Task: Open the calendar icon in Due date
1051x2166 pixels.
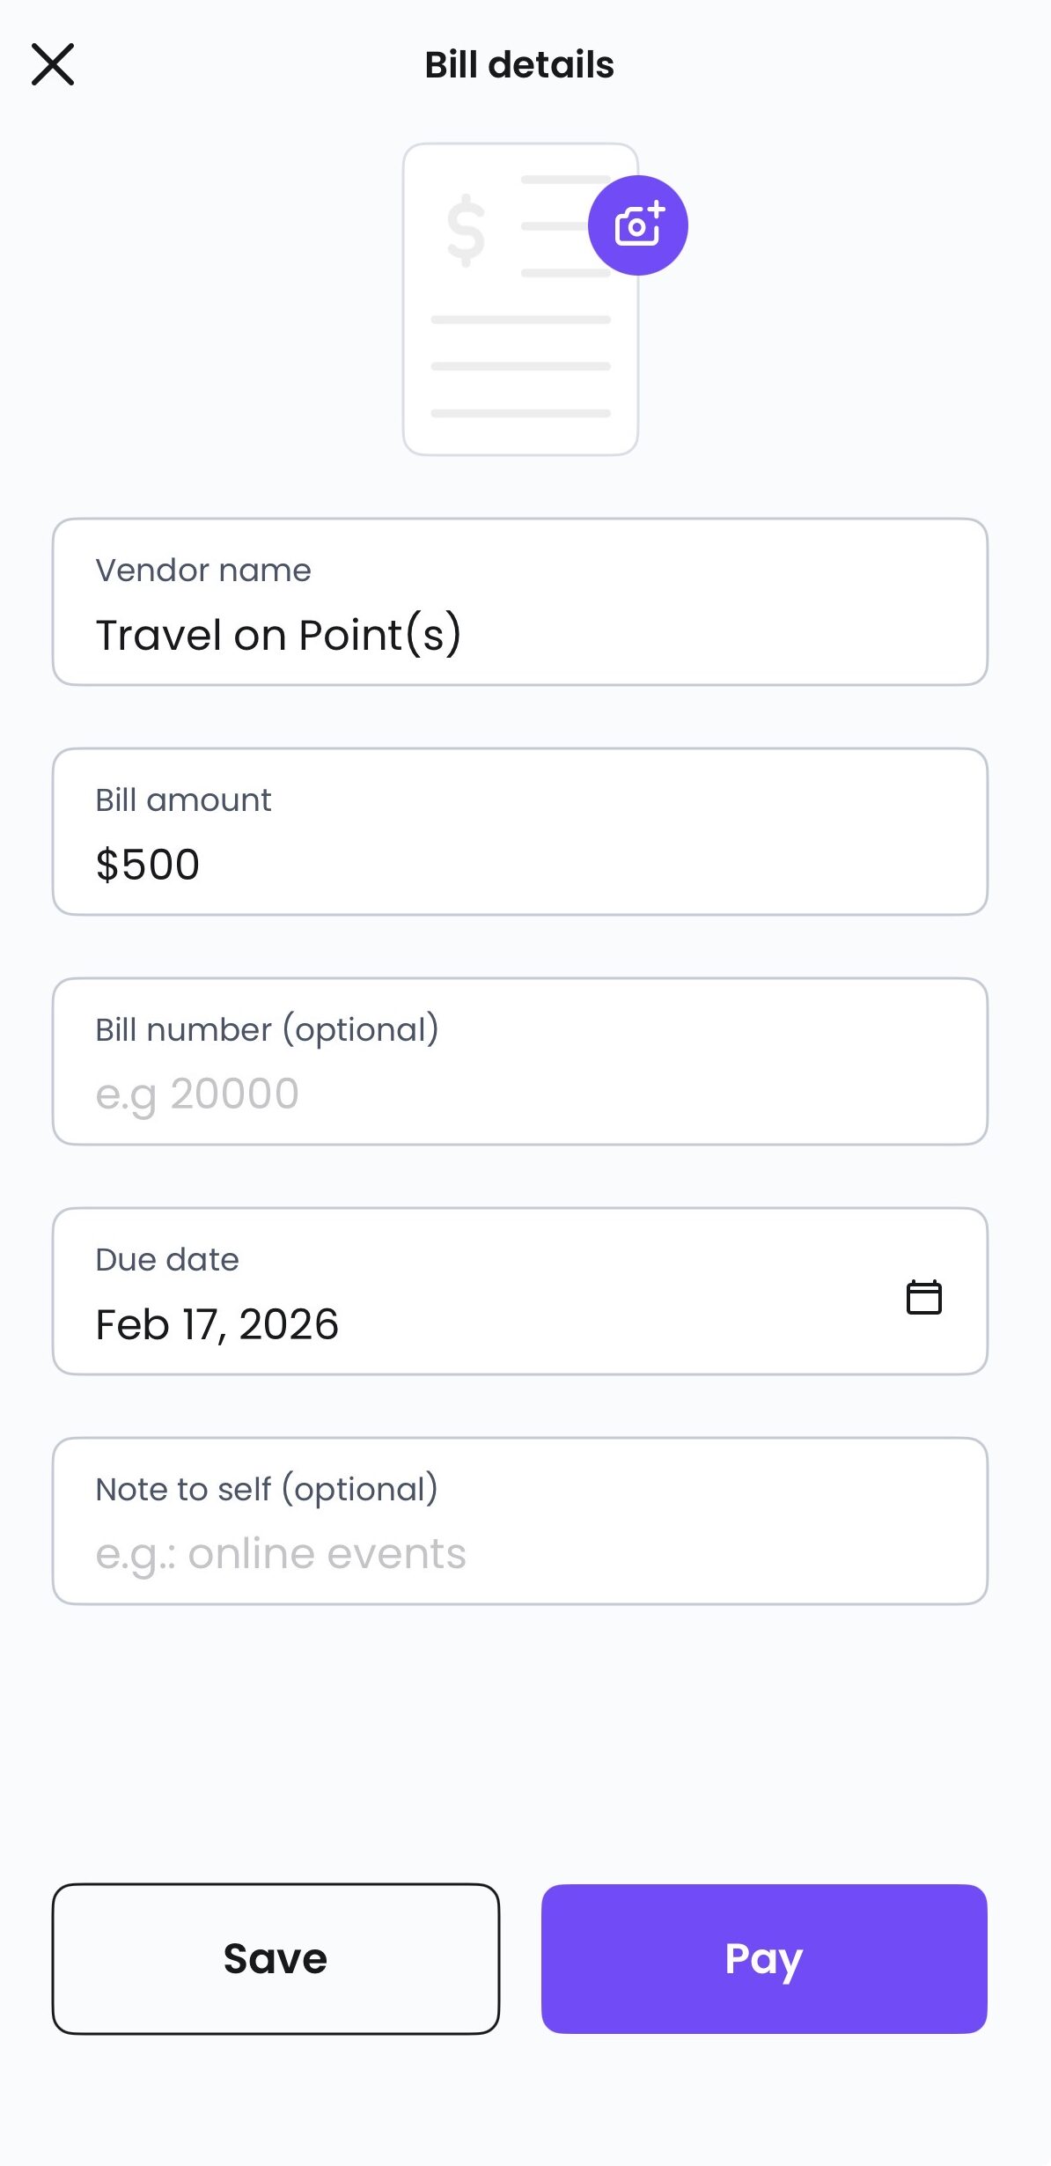Action: tap(924, 1297)
